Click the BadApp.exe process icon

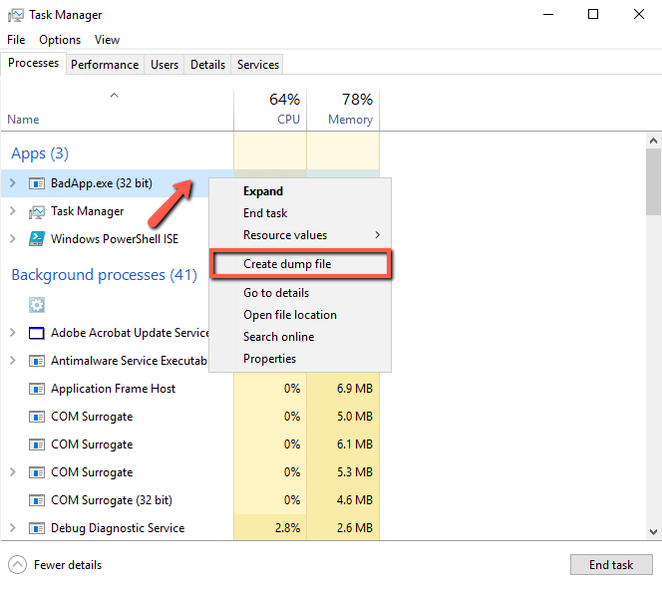click(37, 183)
